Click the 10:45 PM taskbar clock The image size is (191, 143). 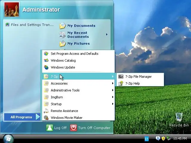coord(180,139)
